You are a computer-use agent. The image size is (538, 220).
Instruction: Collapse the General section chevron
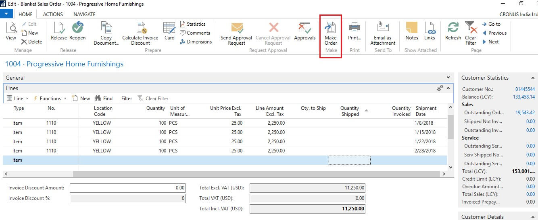click(x=448, y=78)
